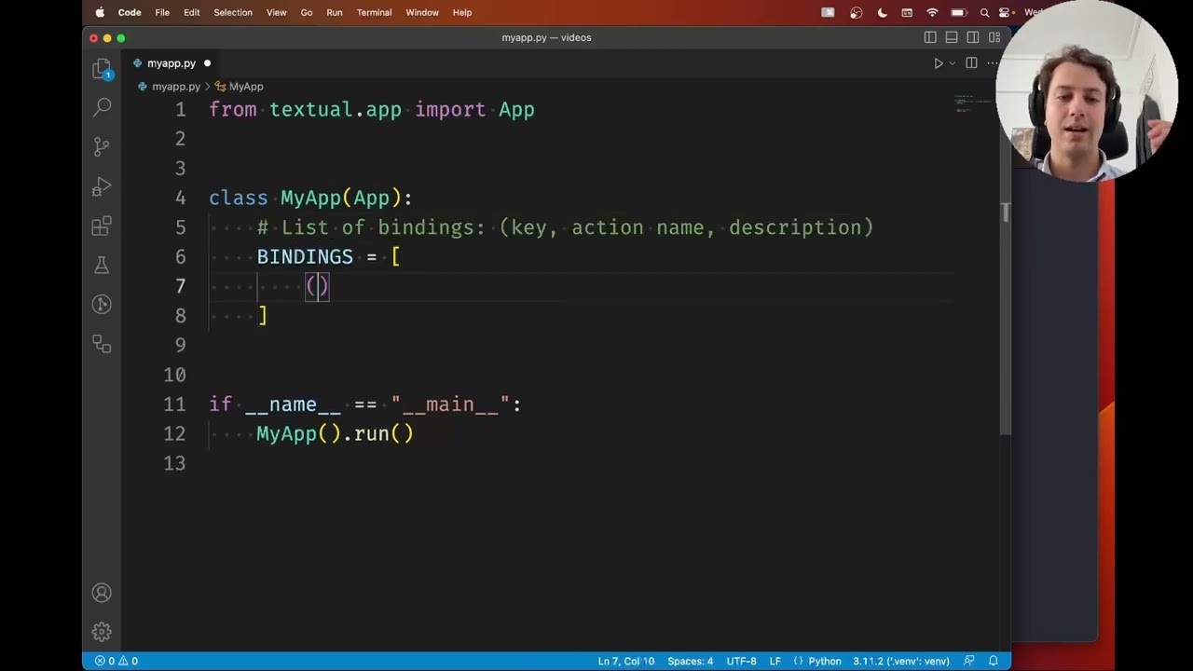Image resolution: width=1193 pixels, height=671 pixels.
Task: Open Wi-Fi status menu
Action: pos(932,12)
